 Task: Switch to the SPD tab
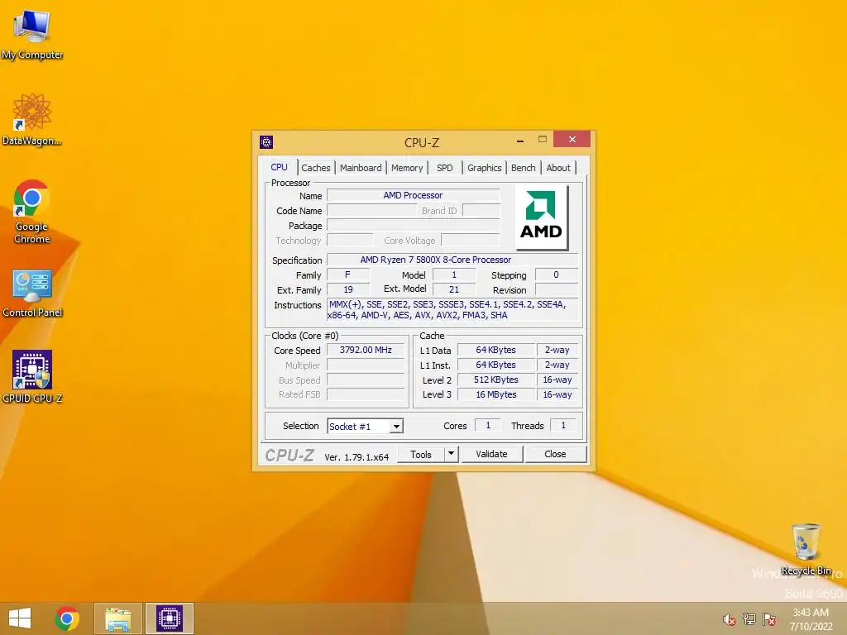click(445, 168)
